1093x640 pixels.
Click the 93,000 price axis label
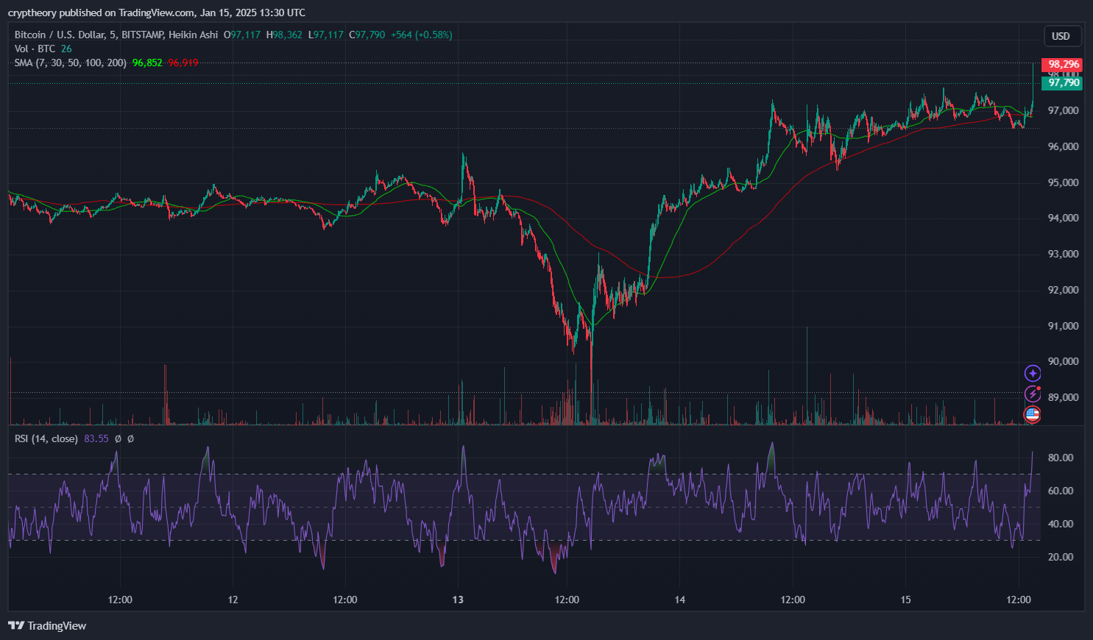(1064, 254)
